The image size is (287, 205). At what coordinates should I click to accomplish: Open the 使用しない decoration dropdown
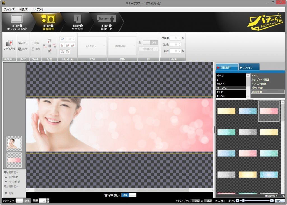point(122,46)
